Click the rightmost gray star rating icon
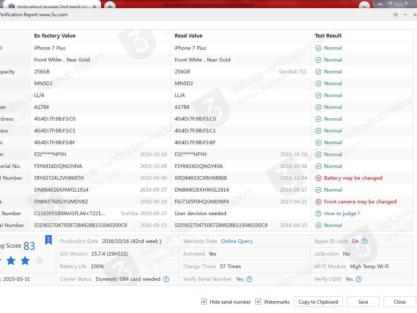This screenshot has height=313, width=417. click(x=40, y=260)
